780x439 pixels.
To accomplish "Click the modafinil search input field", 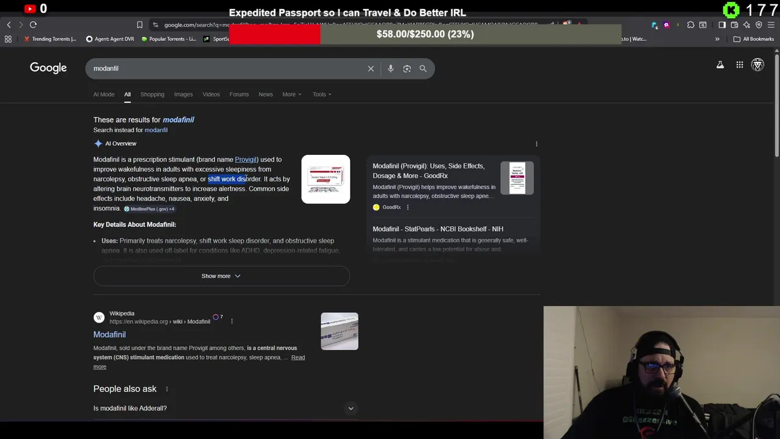I will coord(225,69).
